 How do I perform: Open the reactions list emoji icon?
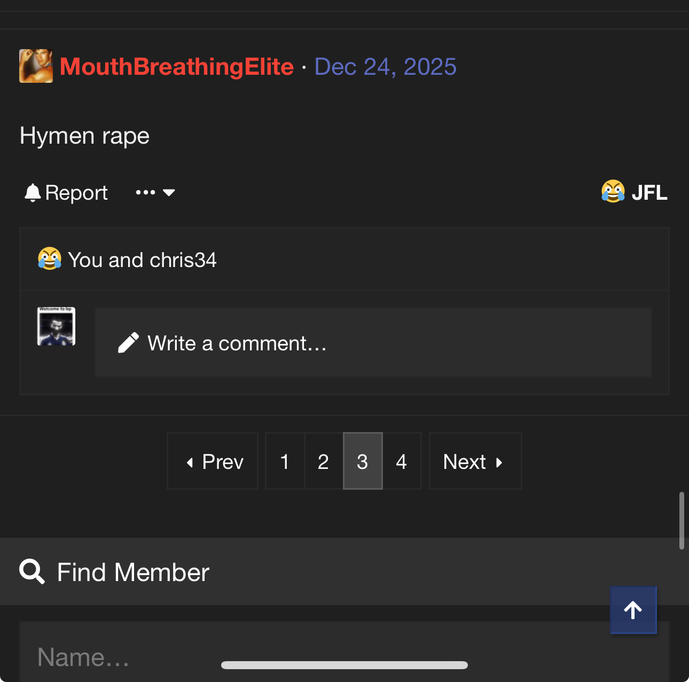(x=49, y=259)
